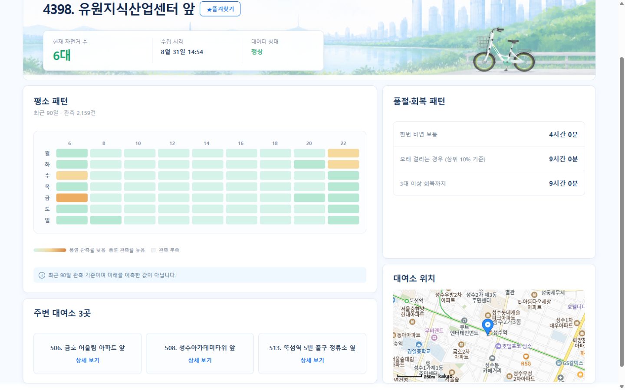This screenshot has width=625, height=390.
Task: Click the 9시간 0분 value for 오래 걸리는 경우
Action: [563, 159]
